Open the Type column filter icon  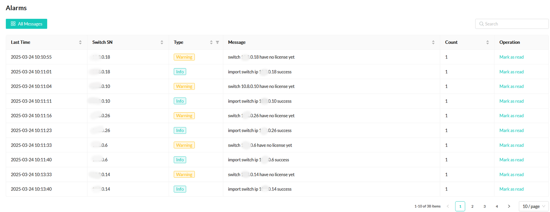coord(217,42)
